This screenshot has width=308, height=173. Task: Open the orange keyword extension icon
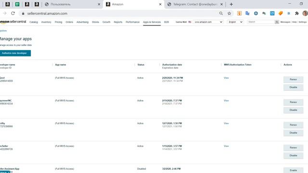(x=239, y=13)
